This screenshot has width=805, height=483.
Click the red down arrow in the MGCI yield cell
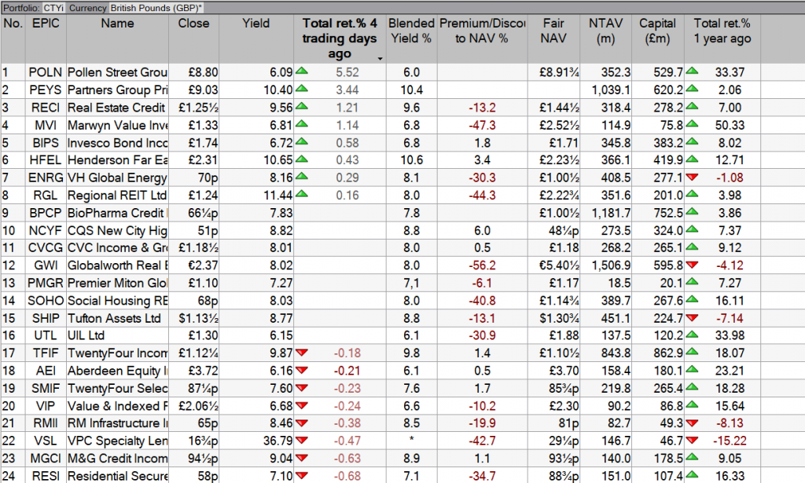[302, 457]
